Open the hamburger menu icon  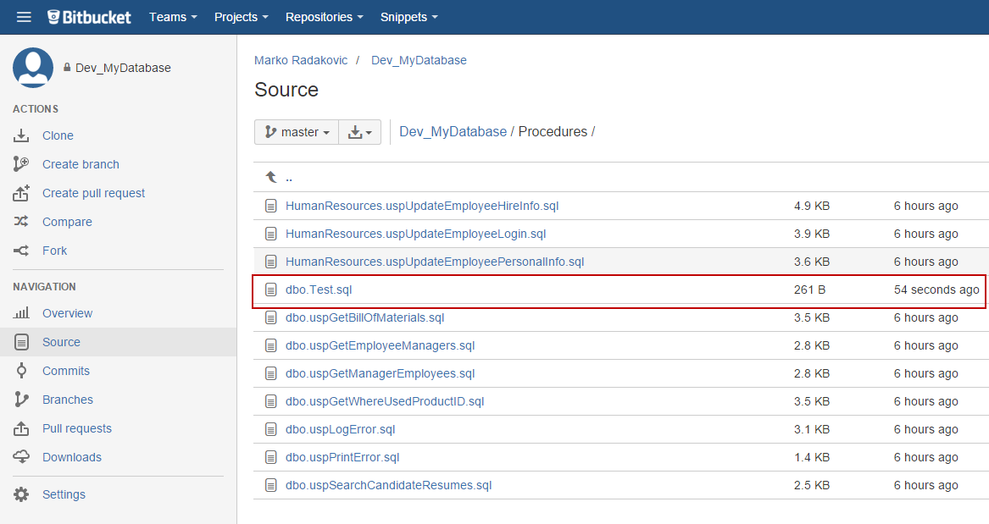(x=24, y=17)
